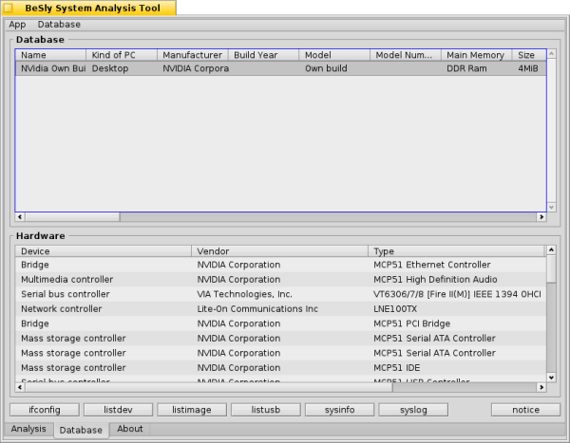This screenshot has width=570, height=443.
Task: Switch to the Analysis tab
Action: pyautogui.click(x=28, y=430)
